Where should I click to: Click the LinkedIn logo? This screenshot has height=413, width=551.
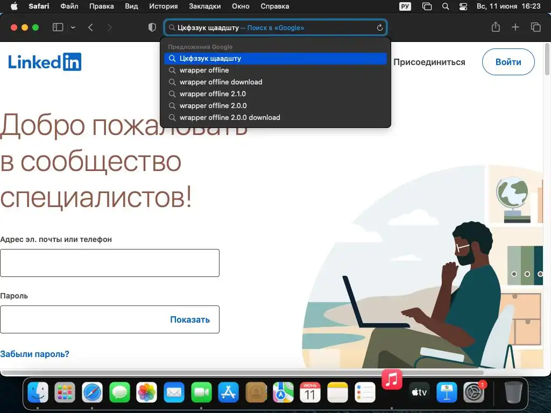(45, 62)
